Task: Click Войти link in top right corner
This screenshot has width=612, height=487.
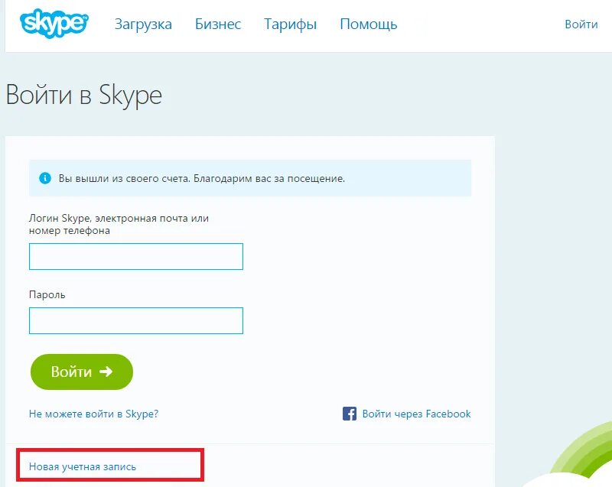Action: click(581, 24)
